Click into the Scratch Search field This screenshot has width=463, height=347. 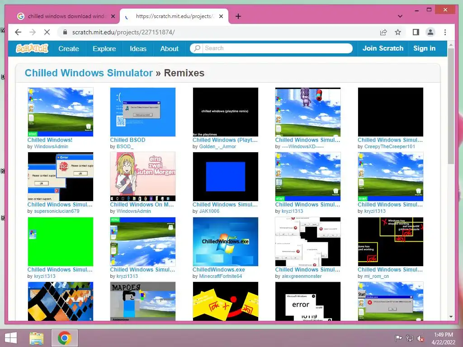pyautogui.click(x=277, y=48)
